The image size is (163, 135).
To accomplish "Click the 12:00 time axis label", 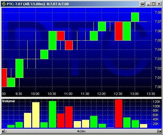I will coord(101,94).
